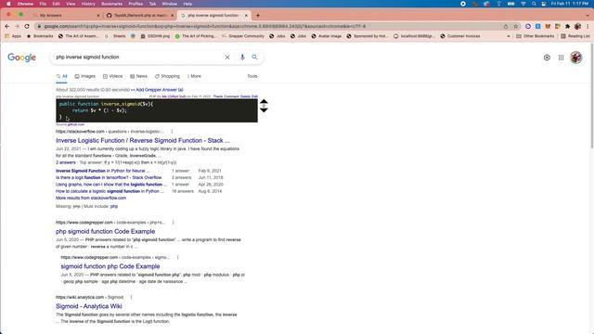The image size is (594, 334).
Task: Click the Grepper code snippet box
Action: tap(157, 110)
